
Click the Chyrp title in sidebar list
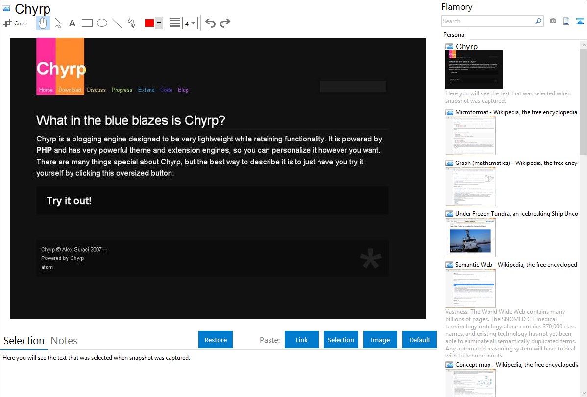[x=466, y=47]
